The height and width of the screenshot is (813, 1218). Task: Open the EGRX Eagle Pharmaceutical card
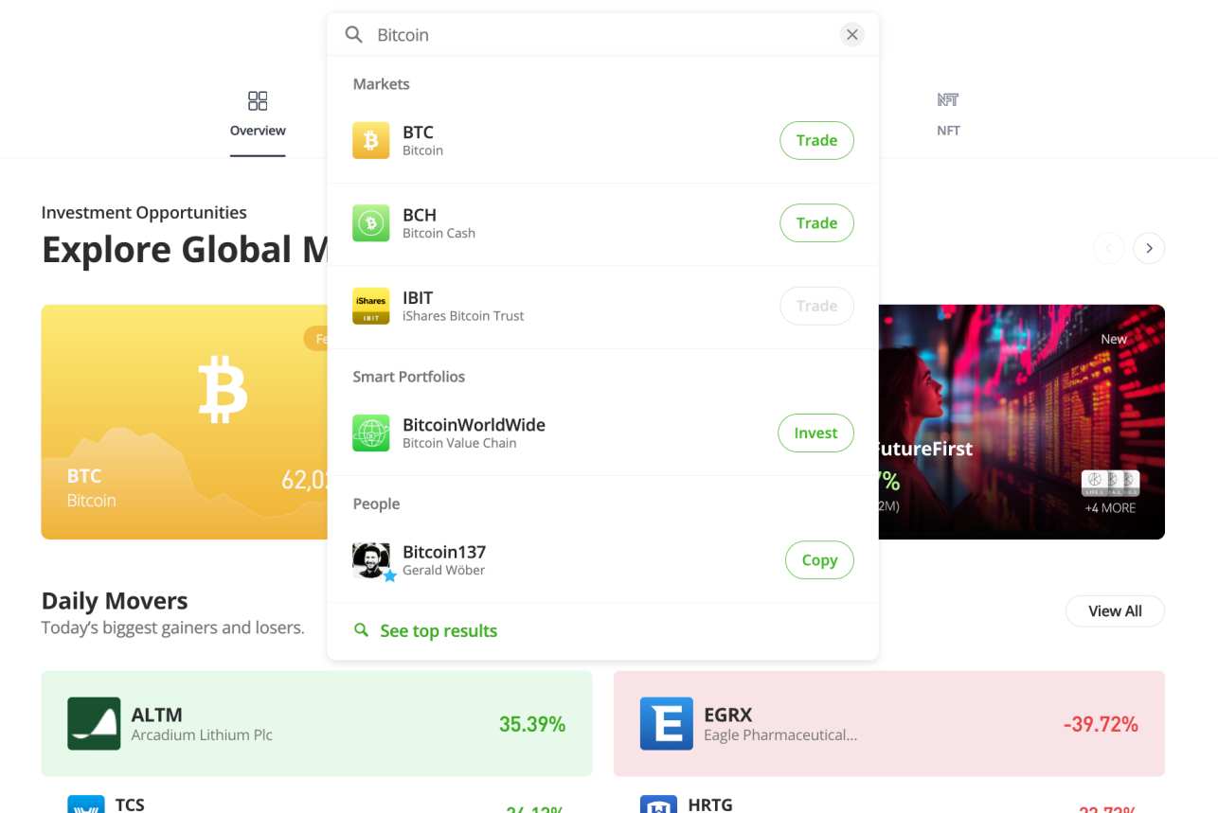889,724
